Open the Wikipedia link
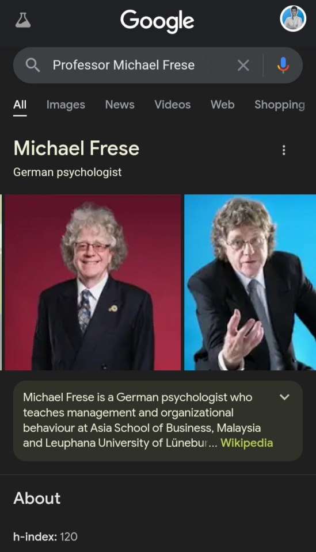 [246, 443]
